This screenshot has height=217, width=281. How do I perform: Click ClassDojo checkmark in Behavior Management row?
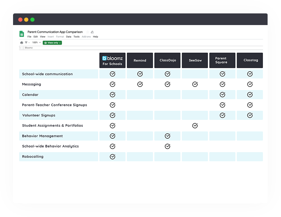pyautogui.click(x=167, y=136)
